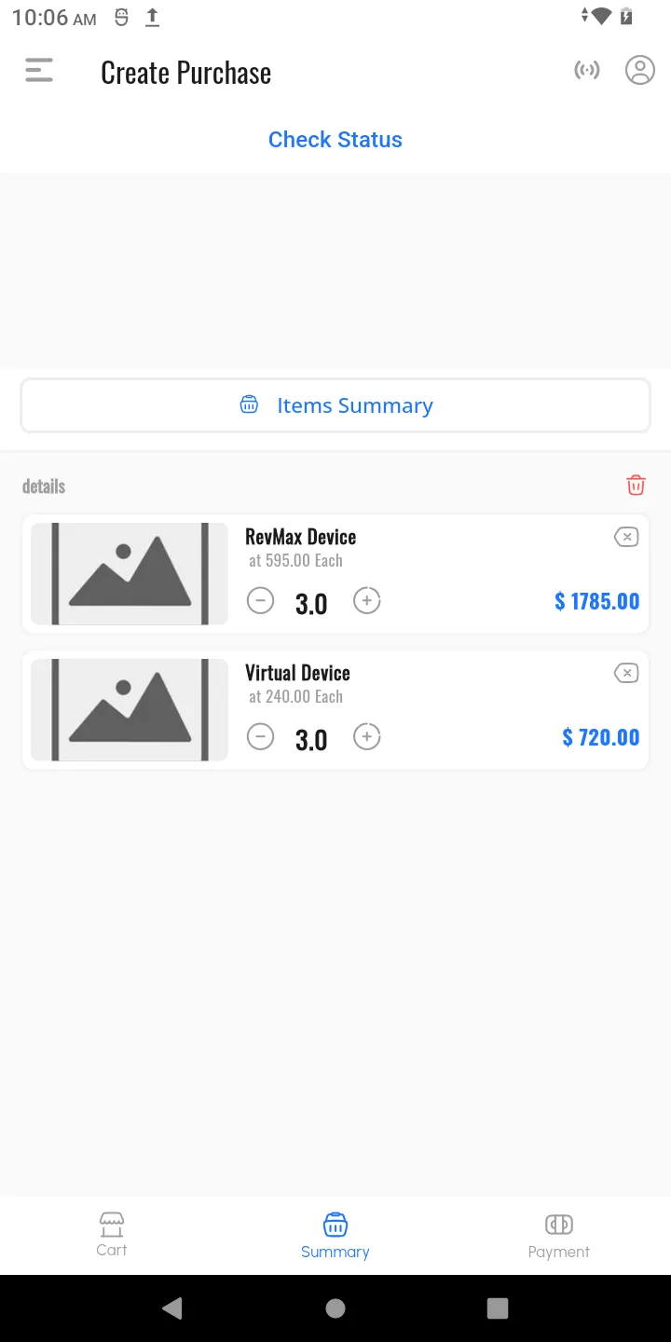Open RevMax Device image thumbnail

[x=130, y=574]
